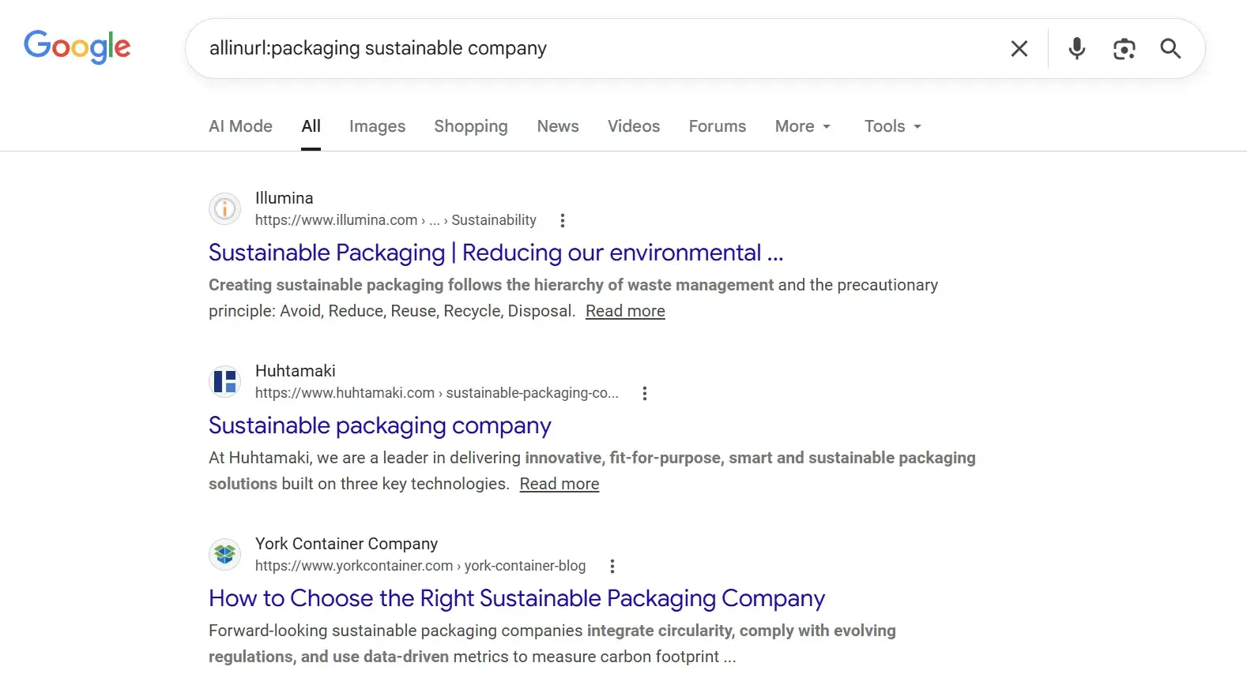
Task: Expand the More dropdown
Action: 803,126
